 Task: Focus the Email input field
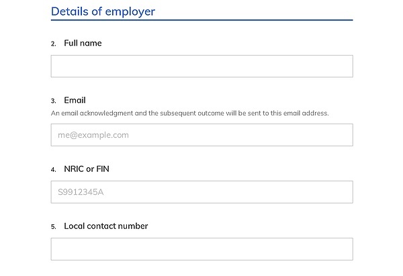point(201,135)
